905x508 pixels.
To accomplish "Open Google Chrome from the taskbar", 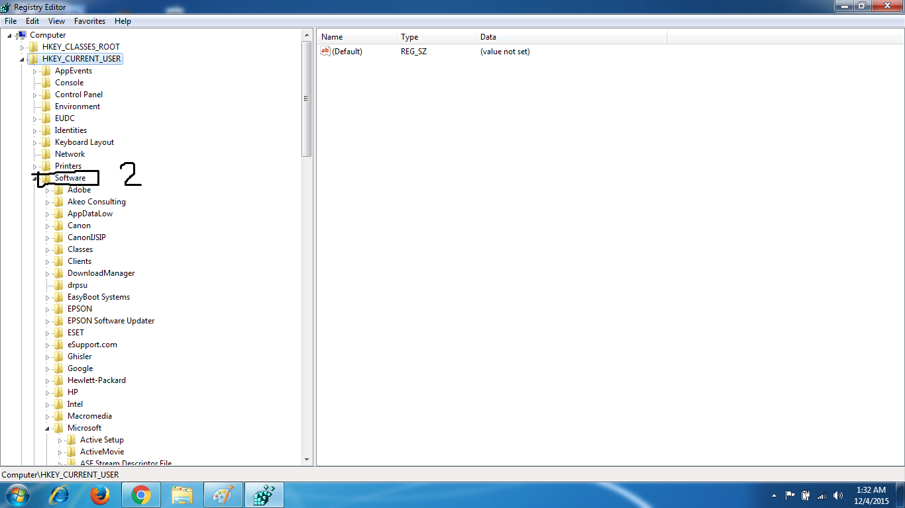I will click(x=140, y=495).
